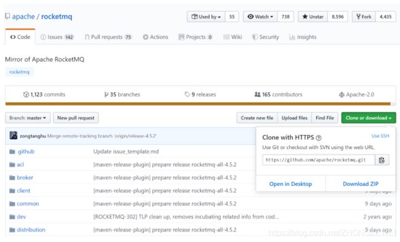Click the repository book icon beside apache
The image size is (400, 242).
coord(7,17)
